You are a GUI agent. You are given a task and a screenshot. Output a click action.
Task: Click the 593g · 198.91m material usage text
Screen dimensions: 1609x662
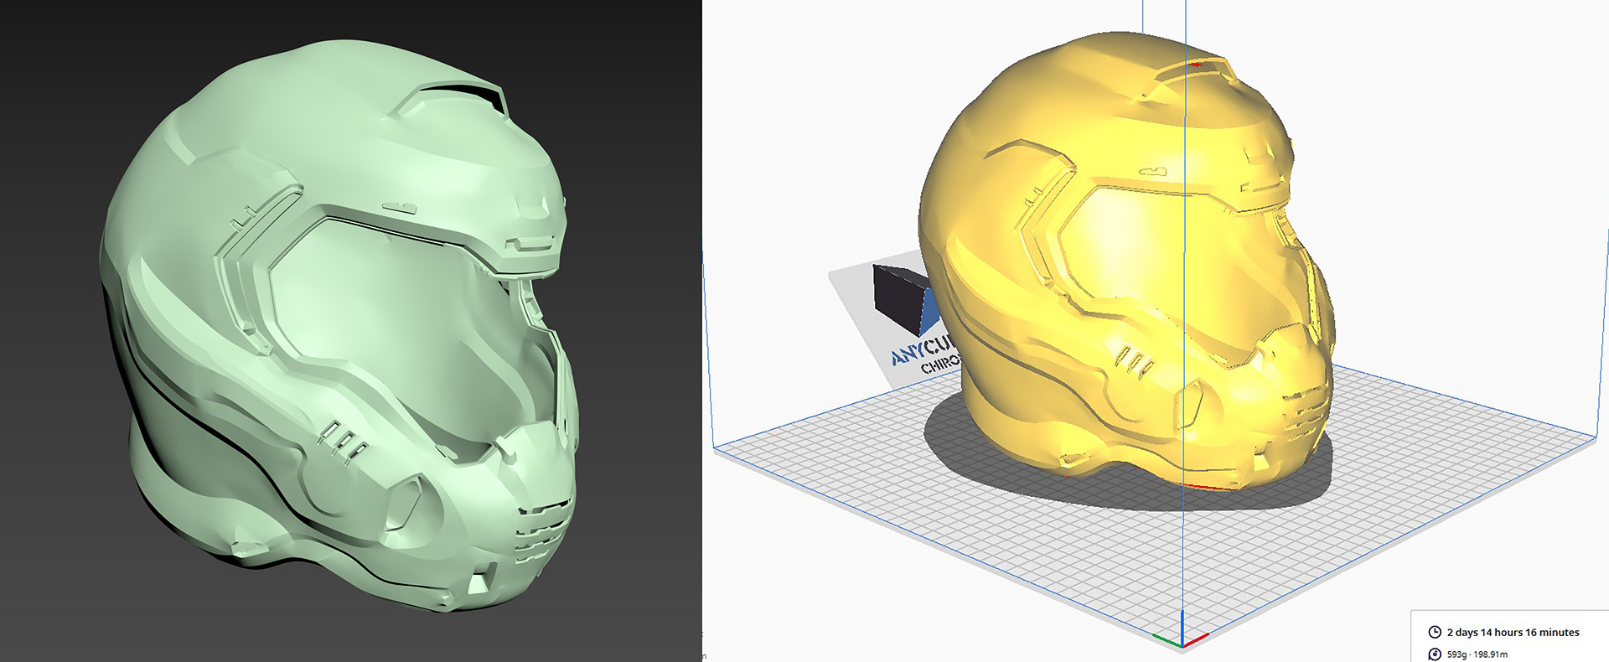[1477, 654]
